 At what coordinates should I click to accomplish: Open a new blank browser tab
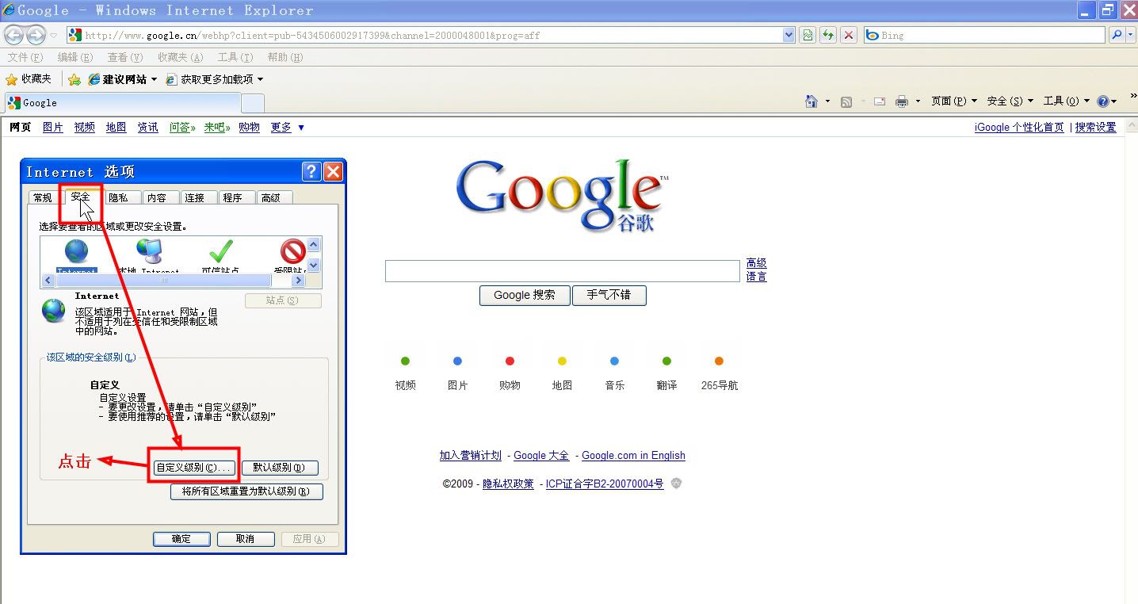[x=253, y=103]
